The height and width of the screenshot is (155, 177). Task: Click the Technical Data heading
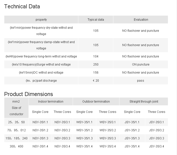(22, 7)
